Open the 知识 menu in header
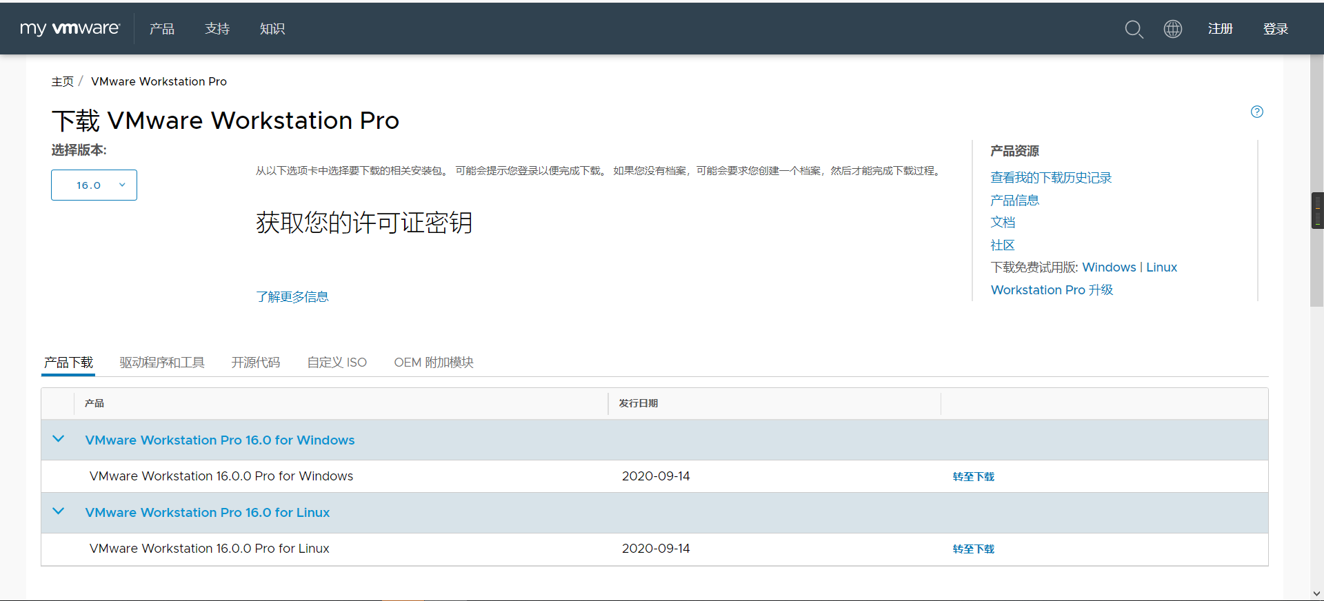1324x601 pixels. [x=272, y=29]
